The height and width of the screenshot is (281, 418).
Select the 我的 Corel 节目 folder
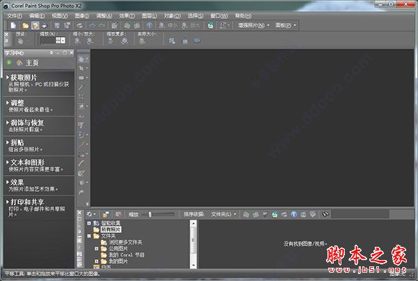126,255
